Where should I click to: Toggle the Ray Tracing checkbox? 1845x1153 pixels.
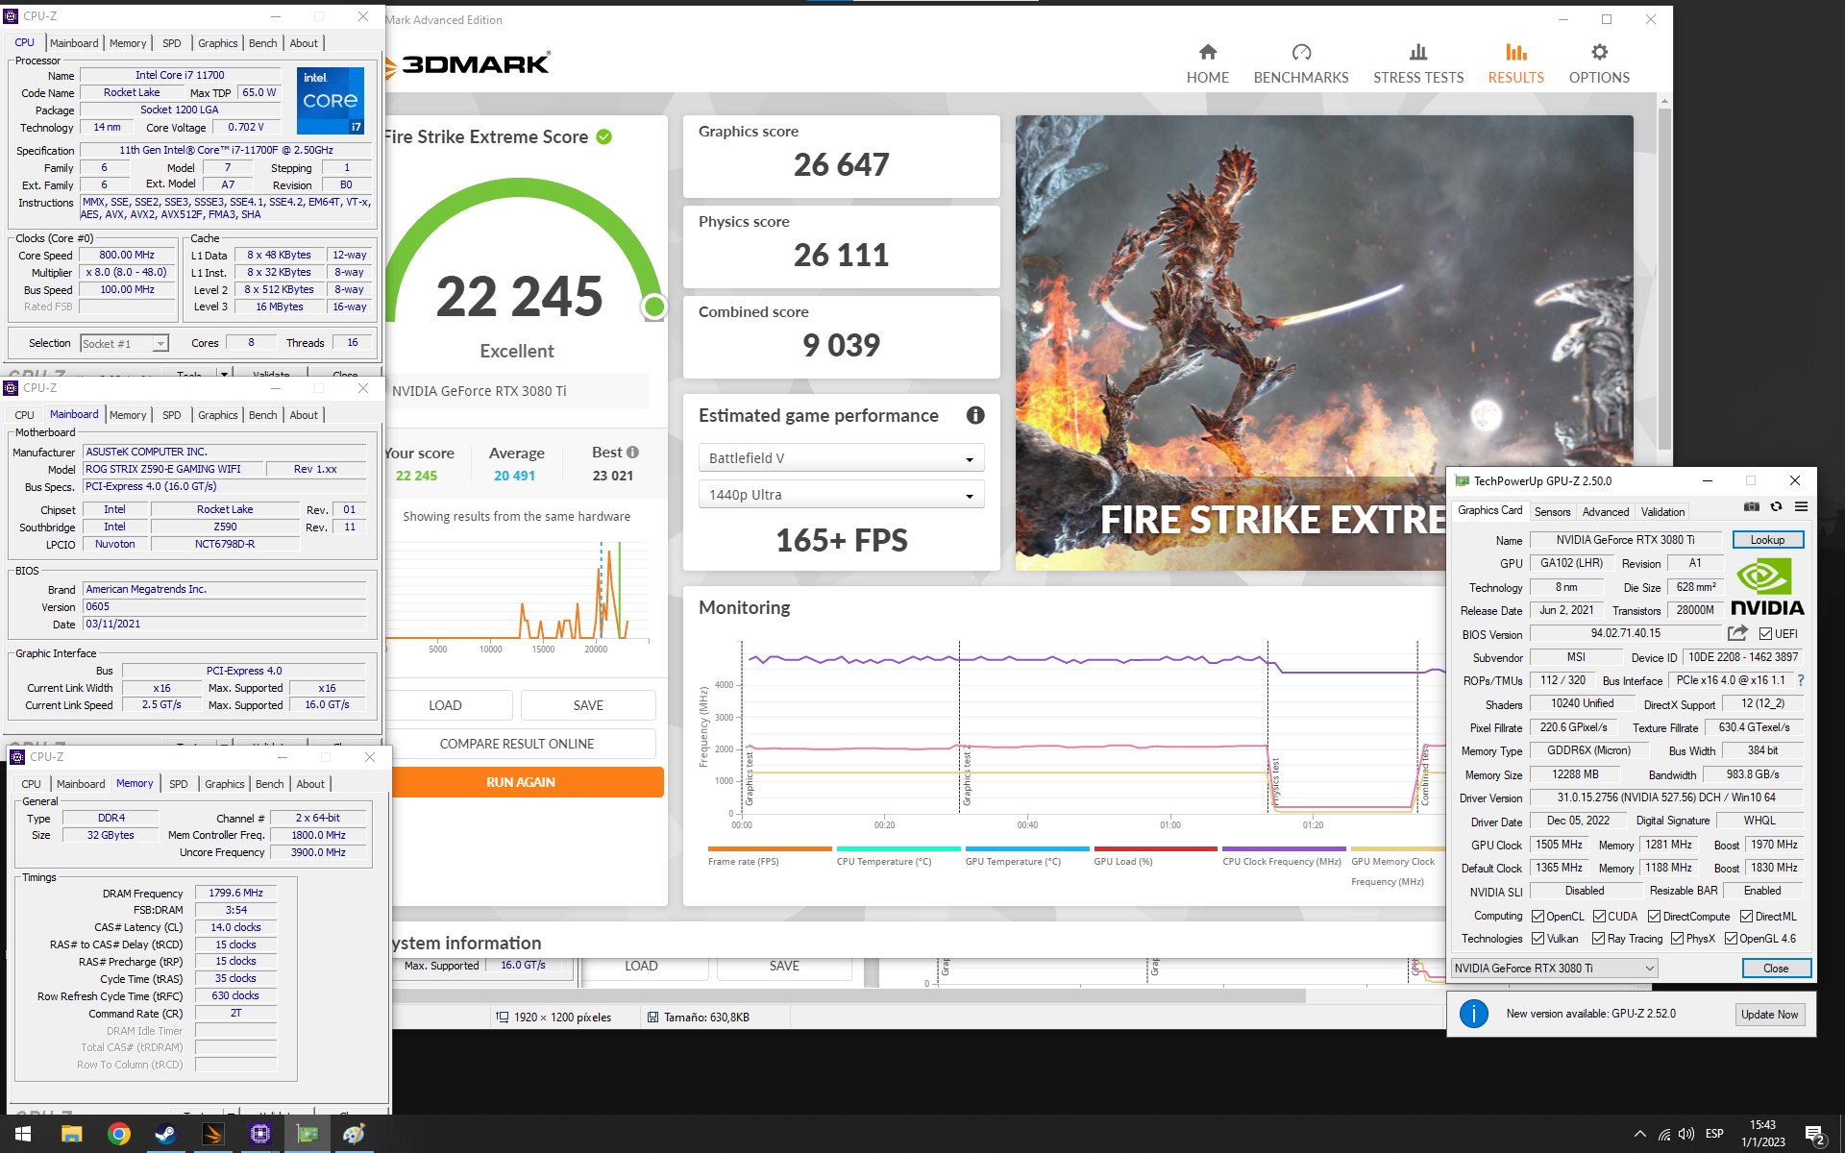tap(1598, 939)
